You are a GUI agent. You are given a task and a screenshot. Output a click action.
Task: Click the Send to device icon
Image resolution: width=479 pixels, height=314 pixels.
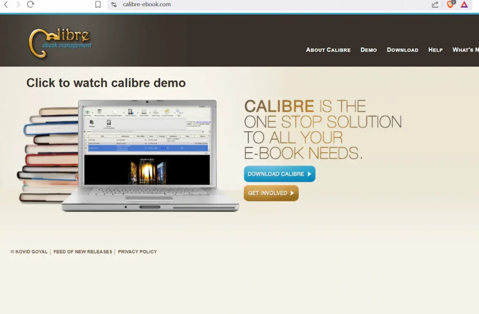pyautogui.click(x=130, y=111)
